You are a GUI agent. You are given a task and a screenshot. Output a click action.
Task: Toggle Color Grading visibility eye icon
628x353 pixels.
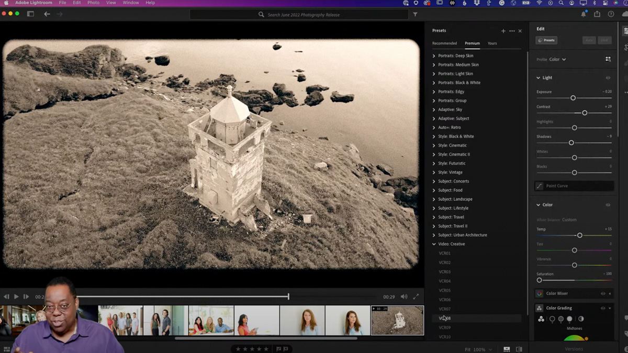tap(602, 308)
